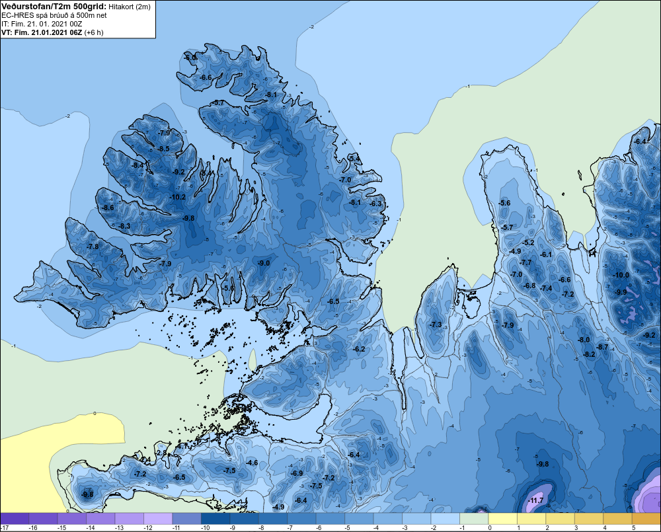Click the -6.9 temperature label
Image resolution: width=661 pixels, height=532 pixels.
(x=297, y=473)
